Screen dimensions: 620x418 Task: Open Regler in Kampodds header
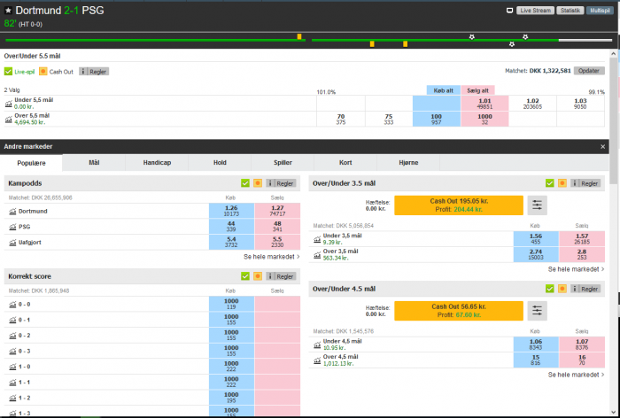tap(281, 183)
